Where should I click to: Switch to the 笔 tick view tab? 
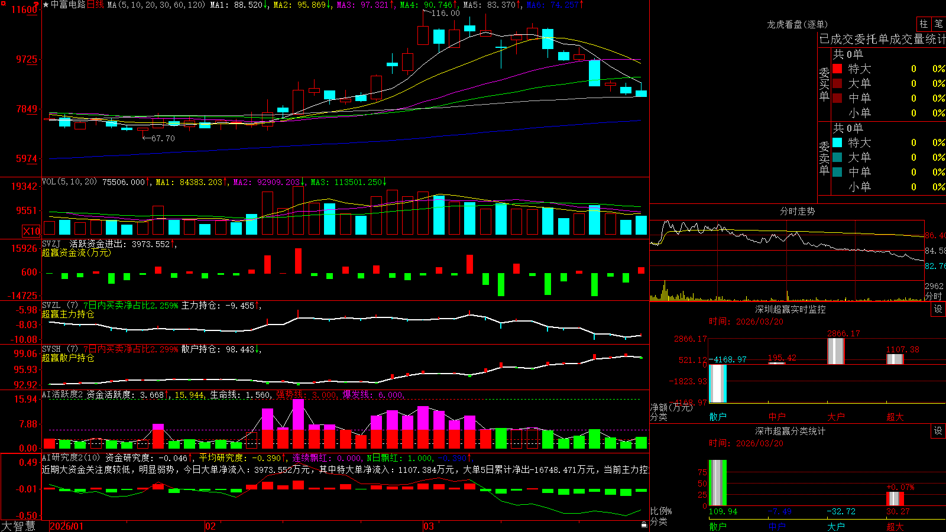tap(938, 24)
